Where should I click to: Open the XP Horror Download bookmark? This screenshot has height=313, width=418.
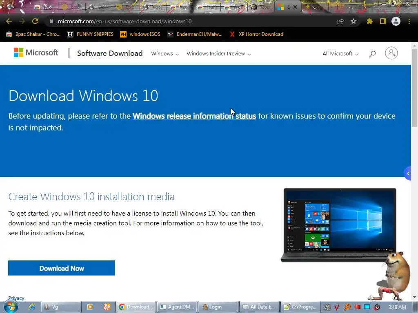pos(256,34)
